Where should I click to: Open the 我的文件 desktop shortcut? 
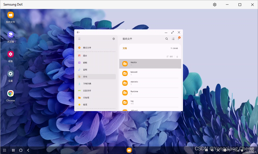[10, 17]
